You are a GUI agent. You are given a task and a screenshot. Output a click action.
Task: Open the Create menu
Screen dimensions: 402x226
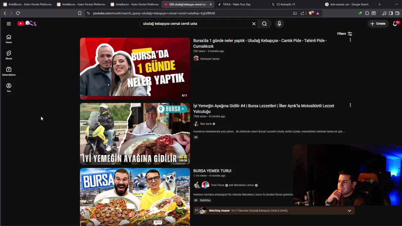[378, 24]
